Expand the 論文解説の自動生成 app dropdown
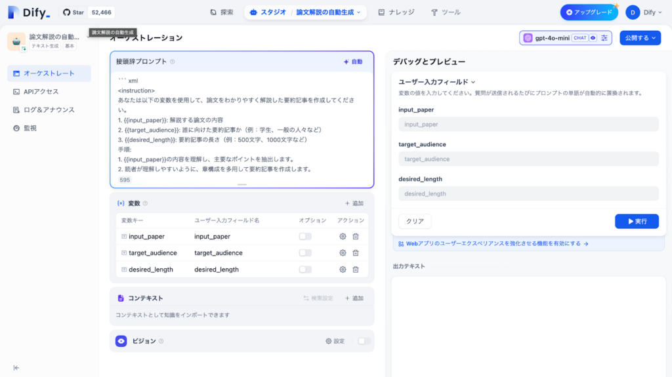This screenshot has height=377, width=672. pyautogui.click(x=328, y=12)
